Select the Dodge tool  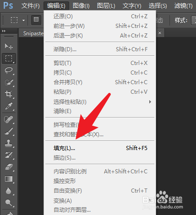pyautogui.click(x=9, y=203)
